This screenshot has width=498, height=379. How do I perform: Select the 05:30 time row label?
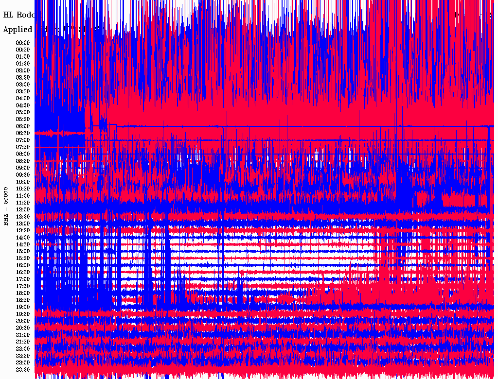point(23,119)
